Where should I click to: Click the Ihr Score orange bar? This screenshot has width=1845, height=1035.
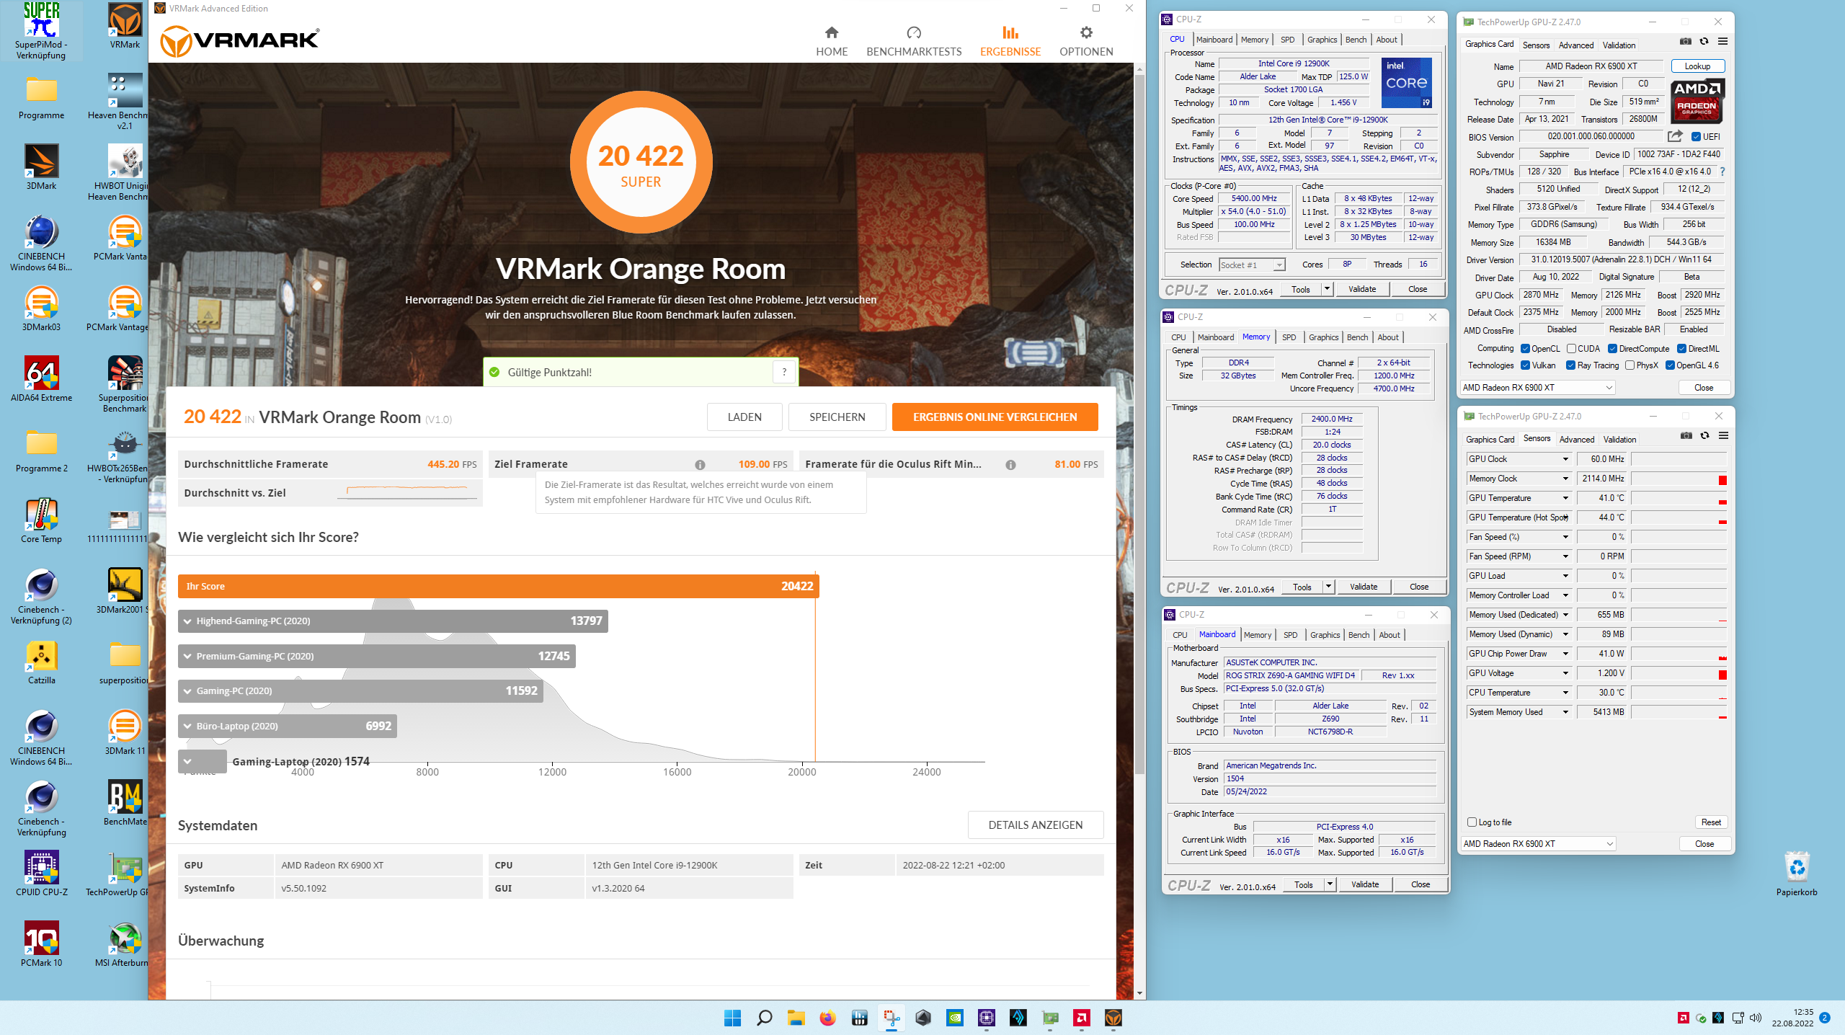coord(499,586)
